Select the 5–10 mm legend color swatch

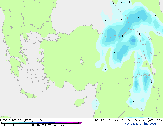[x=28, y=123]
